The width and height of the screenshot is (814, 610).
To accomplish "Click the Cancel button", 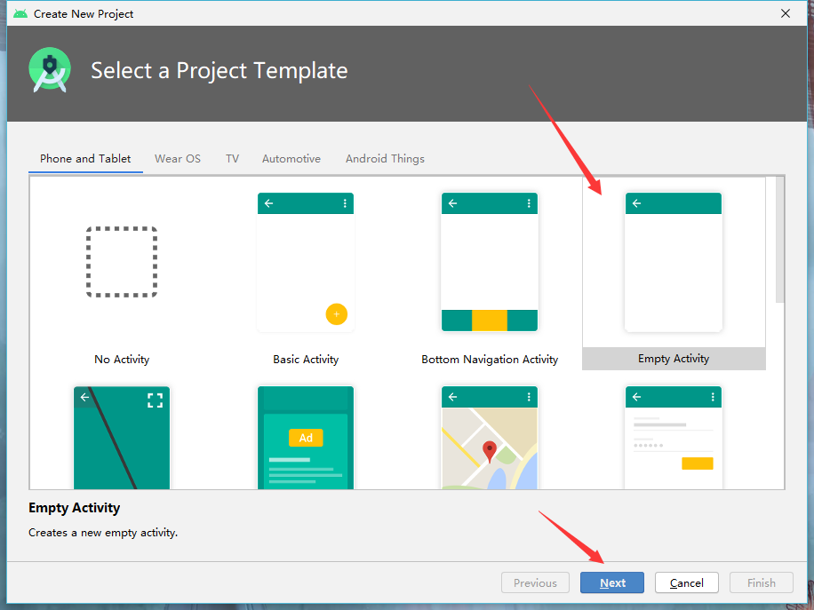I will coord(686,582).
